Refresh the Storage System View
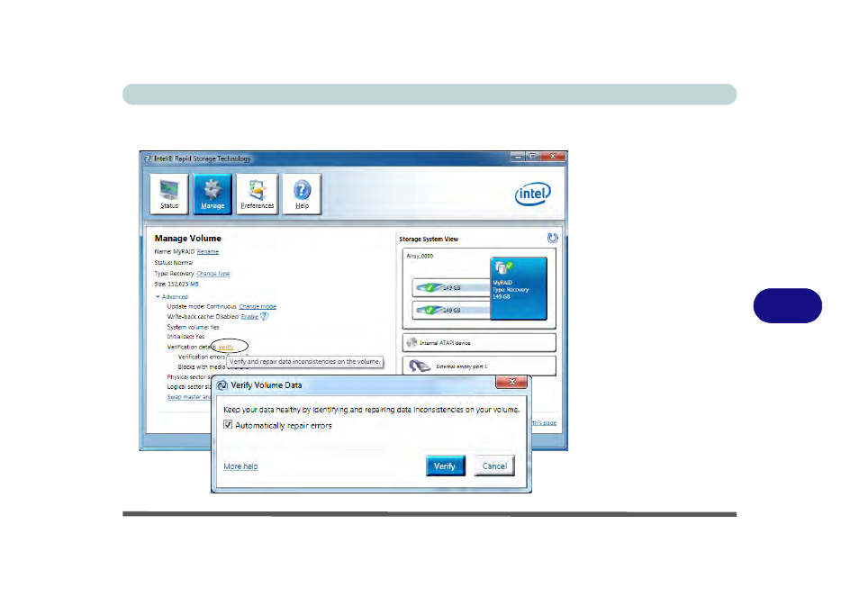 (552, 238)
